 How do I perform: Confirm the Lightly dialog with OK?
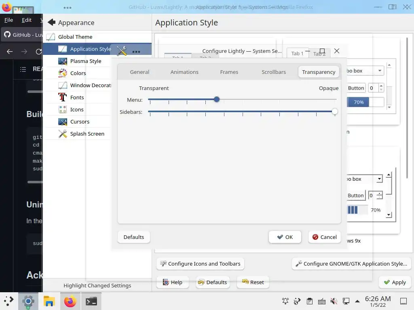point(285,237)
